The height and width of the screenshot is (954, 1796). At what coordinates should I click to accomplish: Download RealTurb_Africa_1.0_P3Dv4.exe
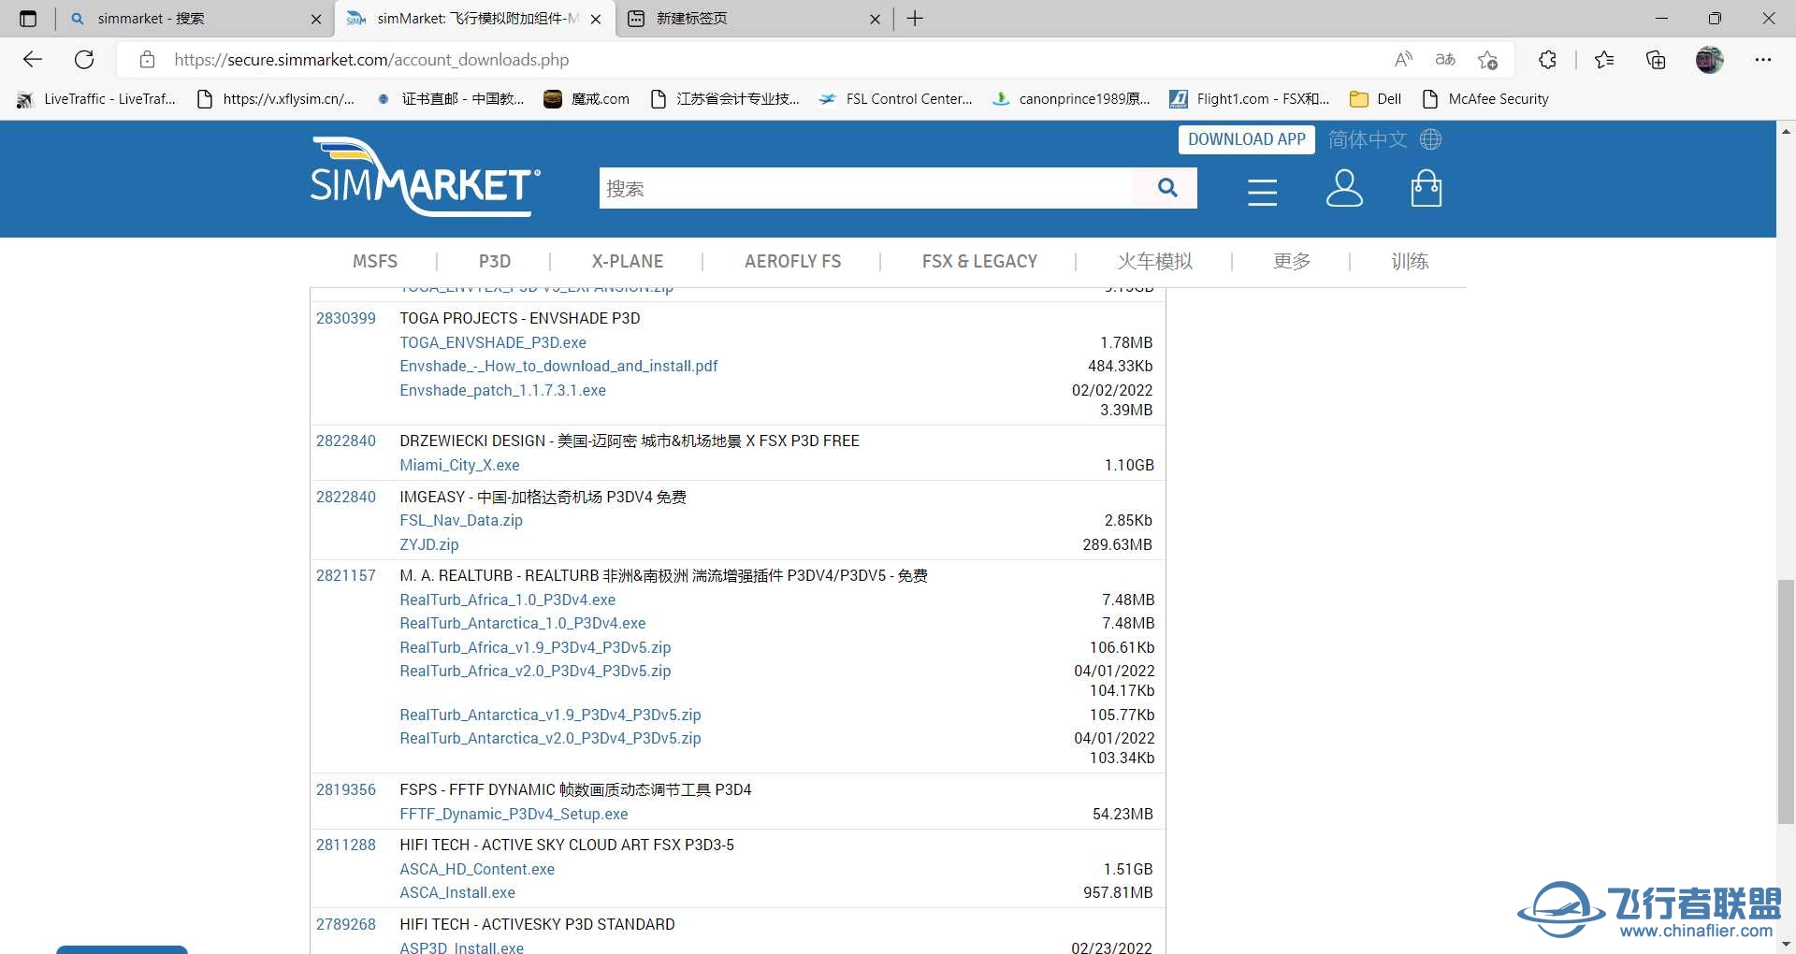[x=508, y=600]
